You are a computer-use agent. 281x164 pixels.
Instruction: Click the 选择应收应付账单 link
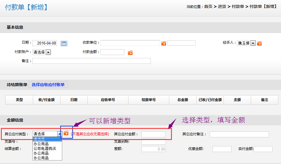tap(48, 85)
